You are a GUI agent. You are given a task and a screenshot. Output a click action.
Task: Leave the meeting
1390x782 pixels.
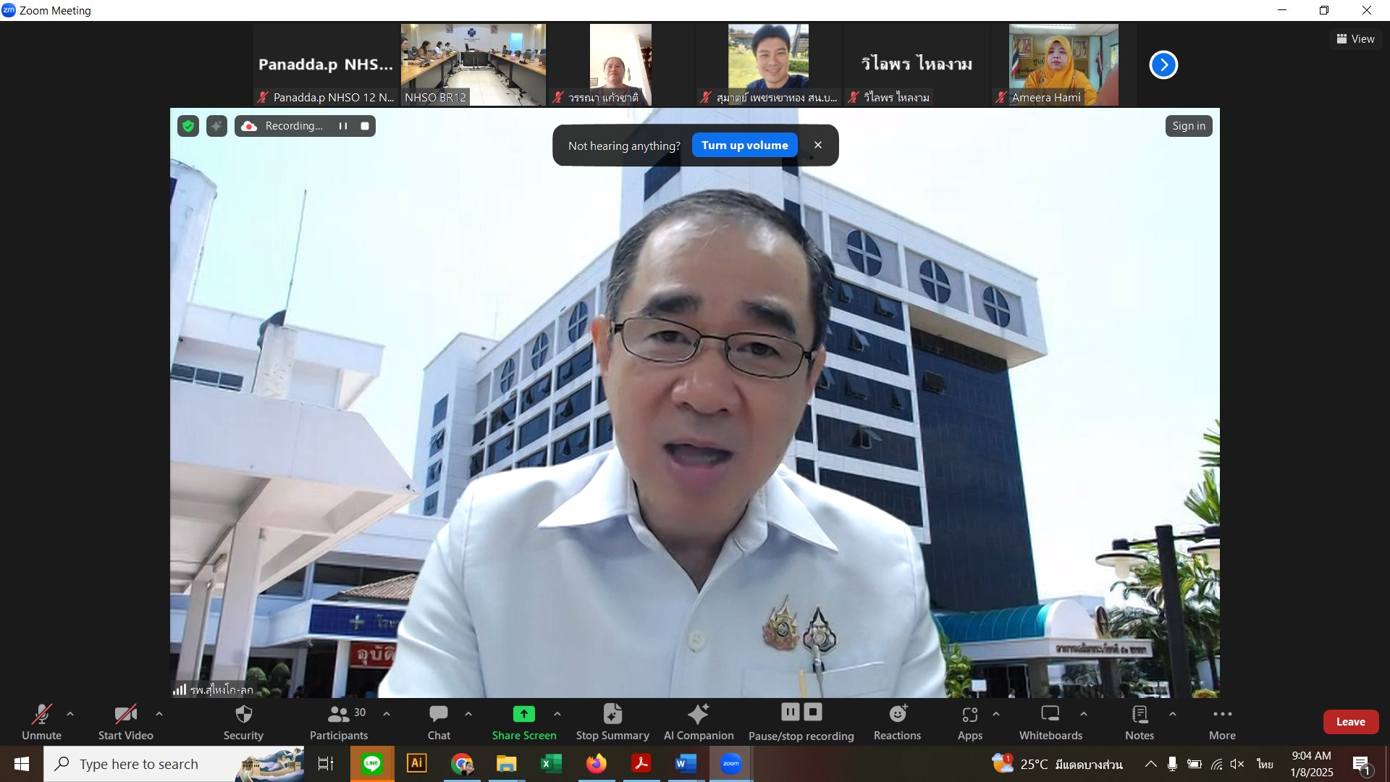point(1350,722)
